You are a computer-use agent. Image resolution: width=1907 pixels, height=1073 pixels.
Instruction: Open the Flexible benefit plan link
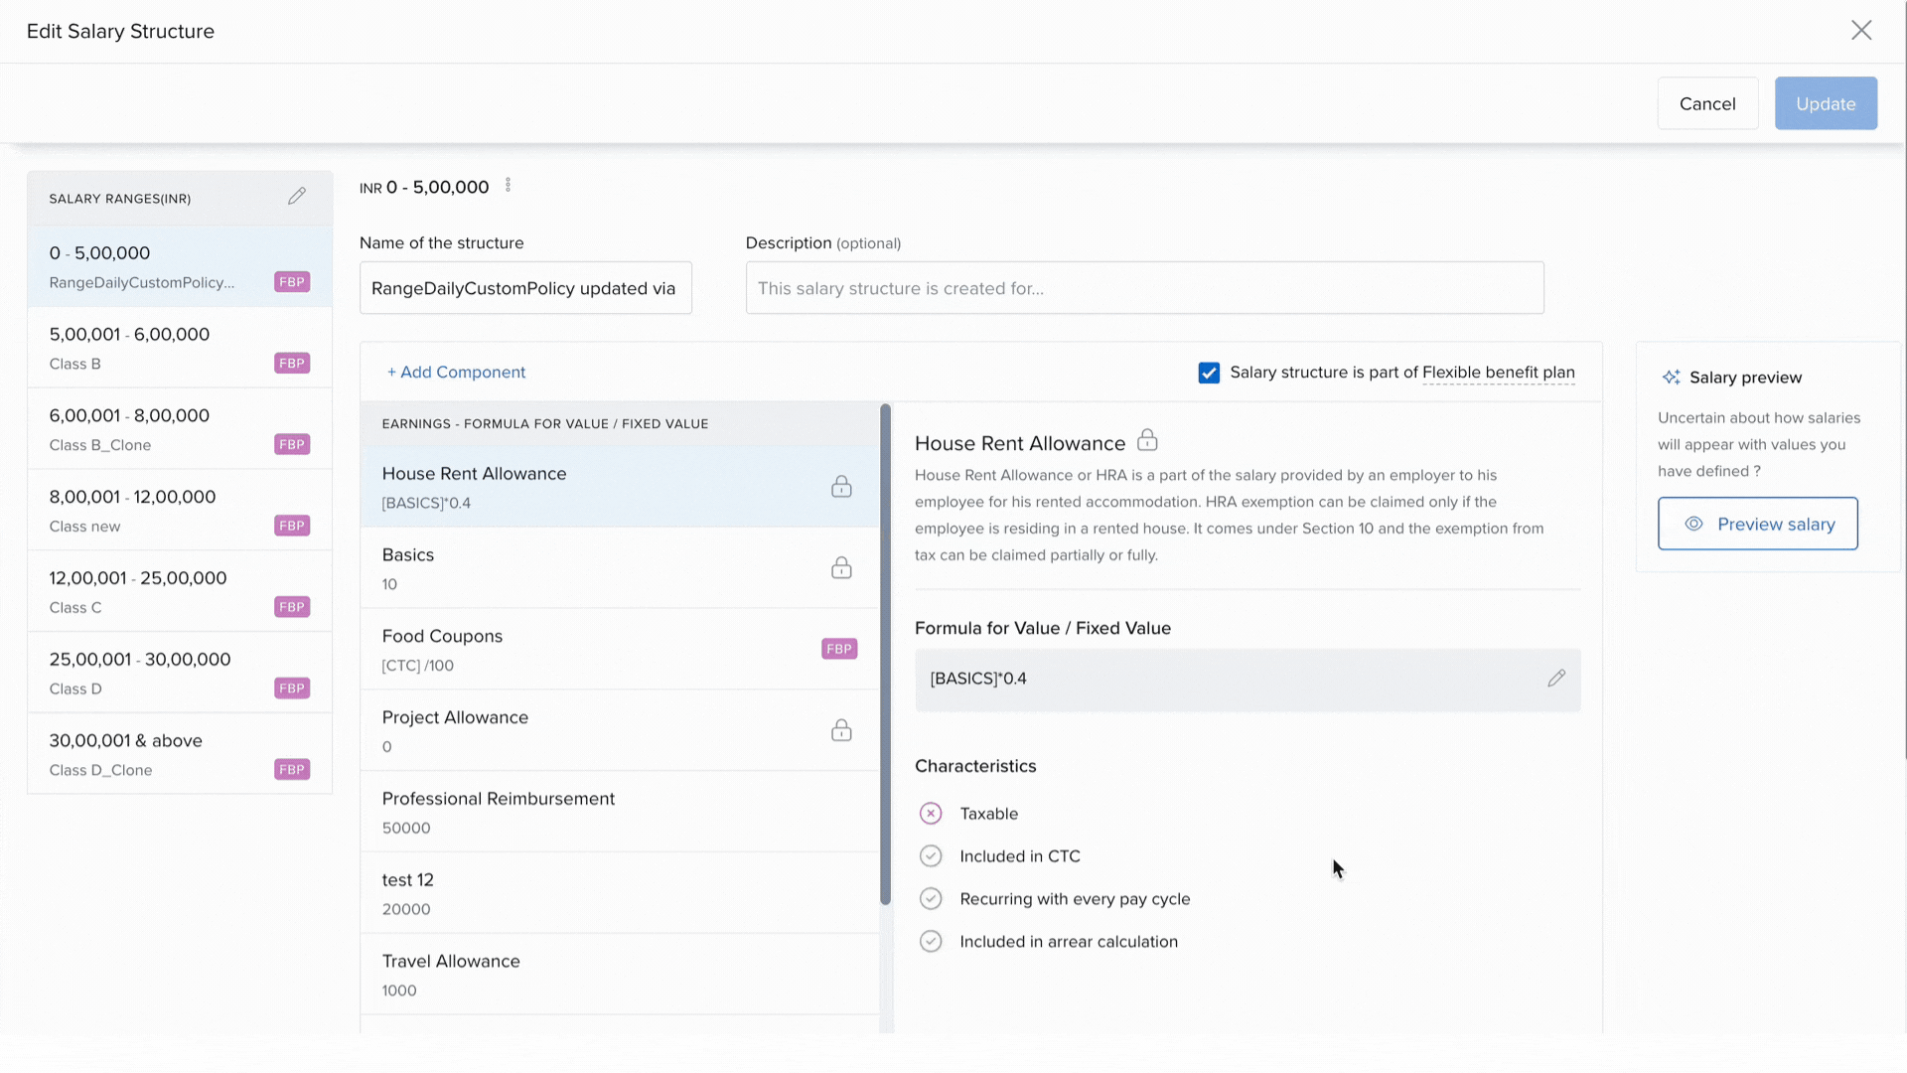point(1498,373)
